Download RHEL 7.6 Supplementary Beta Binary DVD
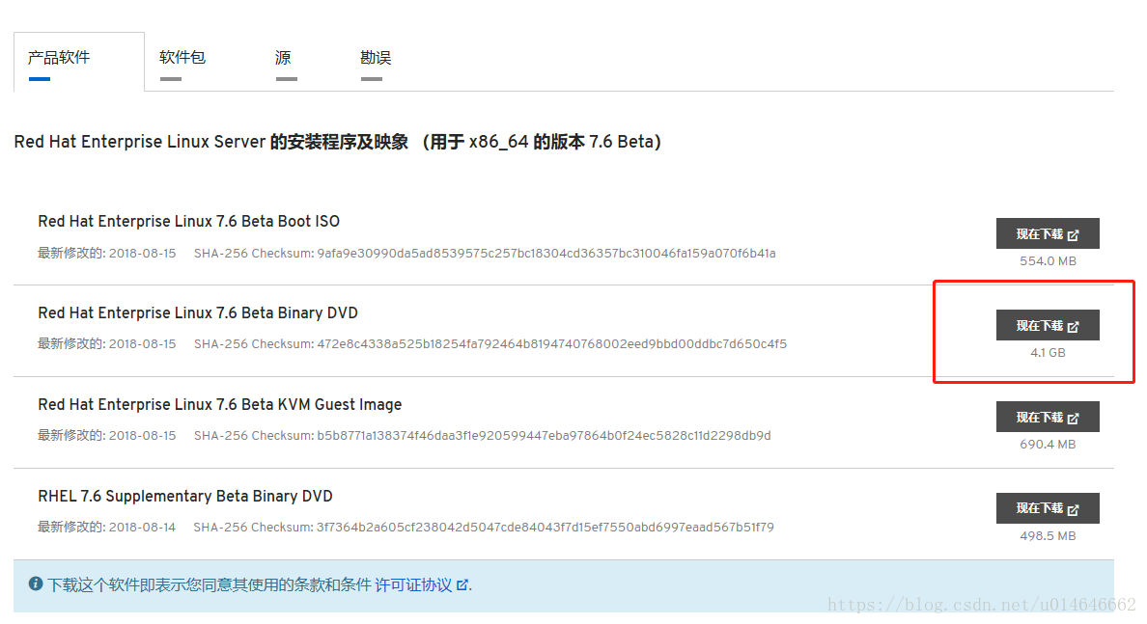1147x624 pixels. [x=1048, y=508]
